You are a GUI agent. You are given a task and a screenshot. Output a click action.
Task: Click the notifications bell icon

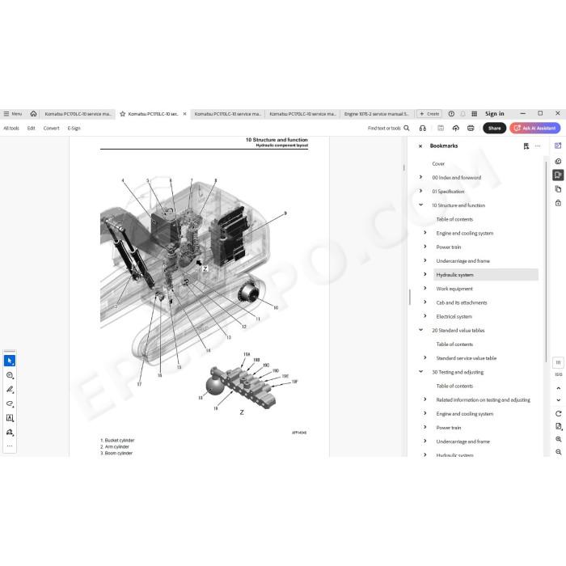coord(463,114)
